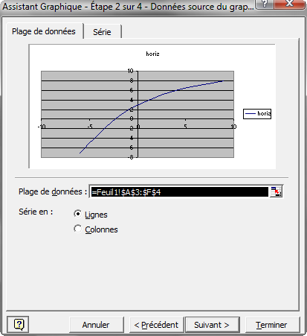Click title bar help question mark
This screenshot has height=336, width=307.
point(264,4)
